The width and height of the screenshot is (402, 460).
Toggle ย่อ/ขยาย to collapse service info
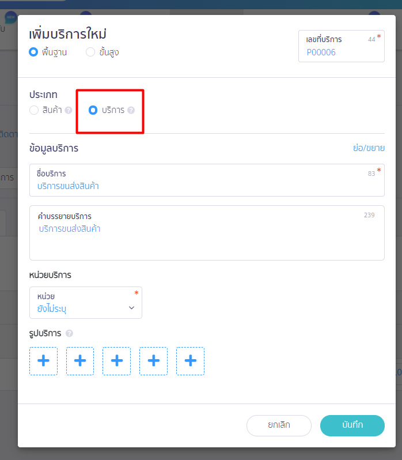(369, 148)
